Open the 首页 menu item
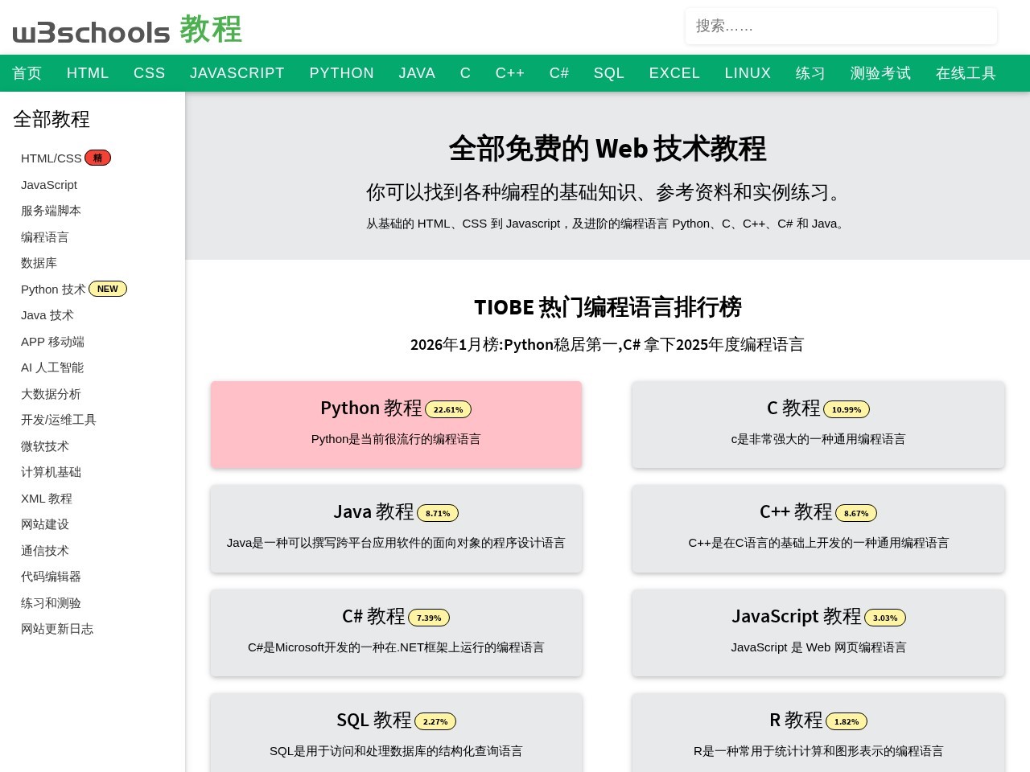Image resolution: width=1030 pixels, height=772 pixels. [27, 73]
